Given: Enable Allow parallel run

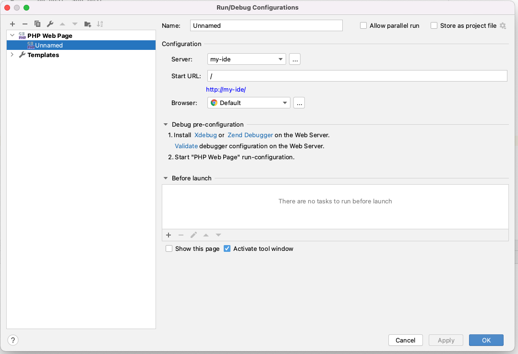Looking at the screenshot, I should click(363, 25).
